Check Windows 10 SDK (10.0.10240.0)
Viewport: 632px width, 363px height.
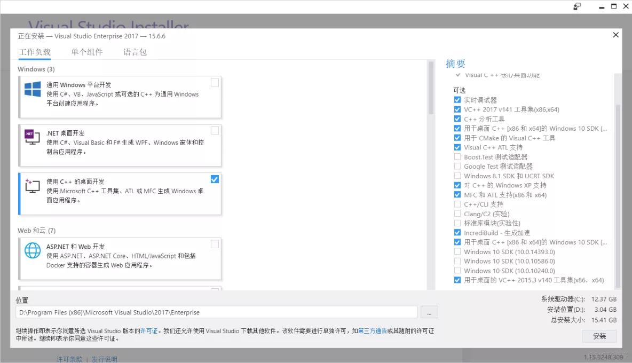pyautogui.click(x=457, y=271)
